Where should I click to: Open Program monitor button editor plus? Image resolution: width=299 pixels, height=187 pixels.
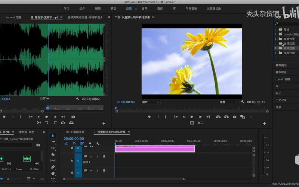click(x=265, y=124)
